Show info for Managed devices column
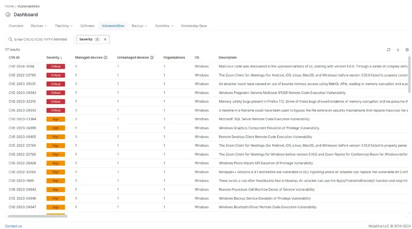Viewport: 412px width, 229px height. click(x=105, y=57)
